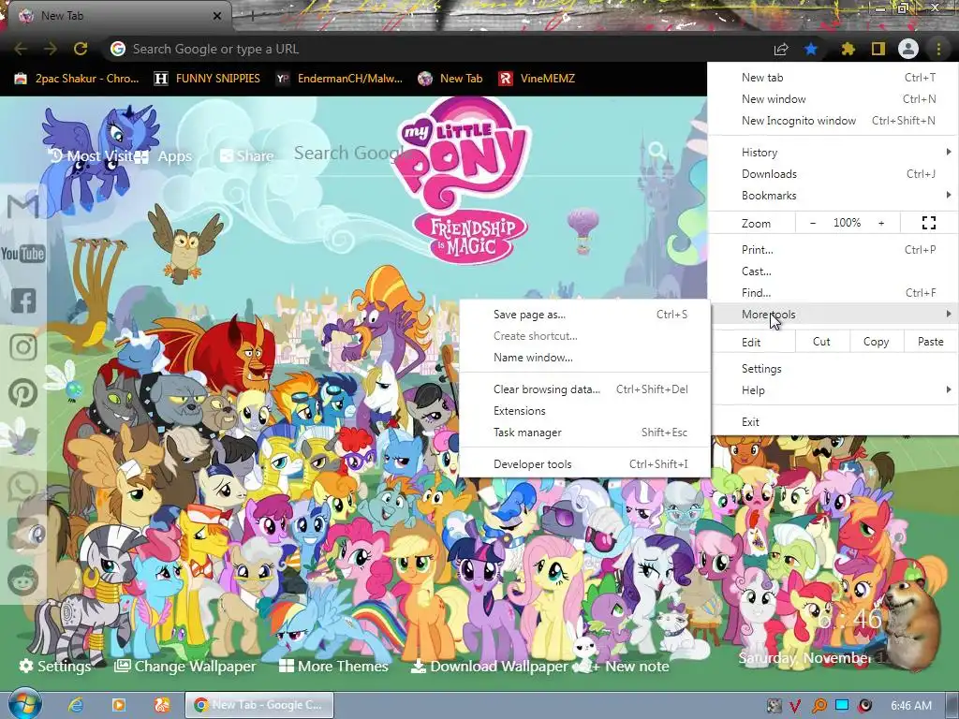Open Settings from the Chrome menu

point(832,369)
